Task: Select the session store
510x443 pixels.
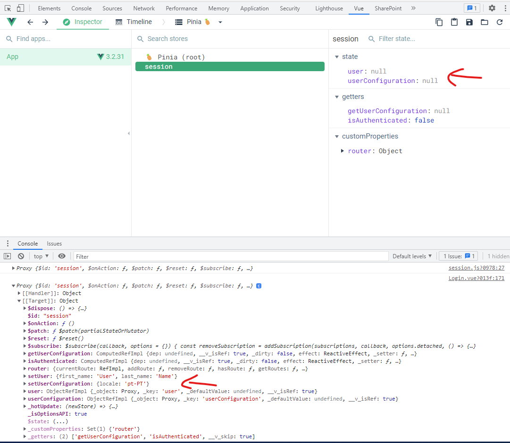Action: tap(230, 66)
